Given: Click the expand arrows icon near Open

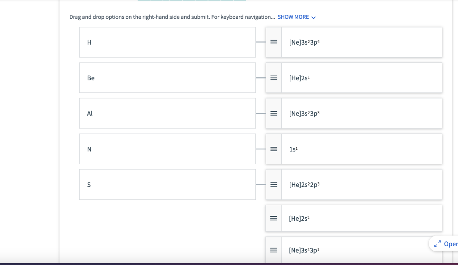Looking at the screenshot, I should click(x=438, y=243).
